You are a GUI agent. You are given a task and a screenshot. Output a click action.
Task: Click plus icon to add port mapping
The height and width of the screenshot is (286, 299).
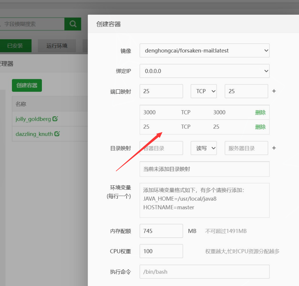tap(274, 91)
